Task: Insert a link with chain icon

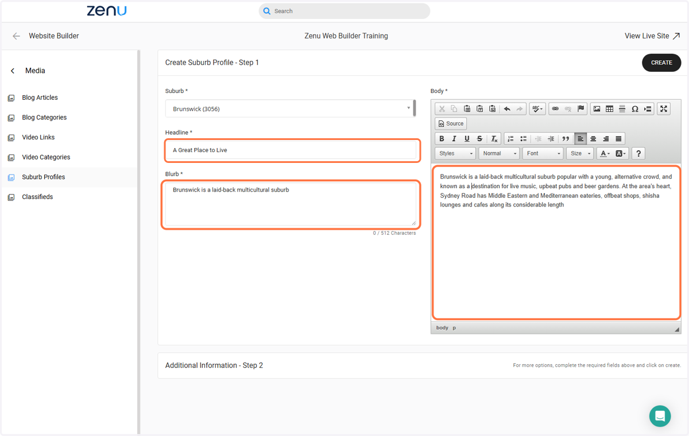Action: click(x=555, y=109)
